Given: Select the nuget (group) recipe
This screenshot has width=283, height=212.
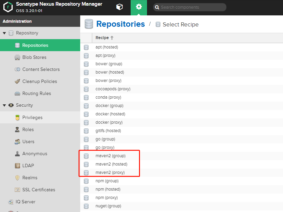Looking at the screenshot, I should [181, 206].
